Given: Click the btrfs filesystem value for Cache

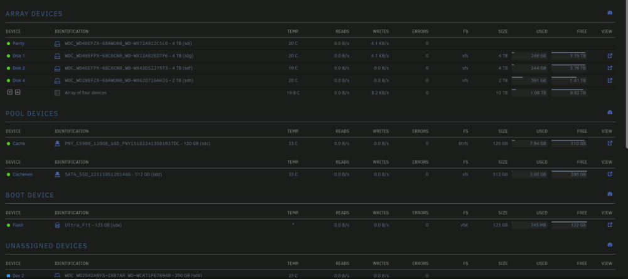Looking at the screenshot, I should tap(463, 144).
